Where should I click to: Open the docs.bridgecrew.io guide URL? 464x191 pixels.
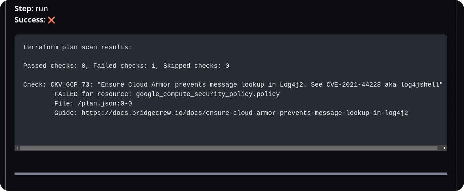tap(245, 113)
